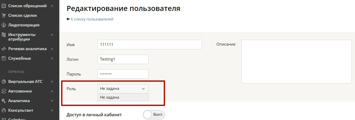The height and width of the screenshot is (120, 355).
Task: Click the Речевая аналитика waveform icon
Action: [x=4, y=49]
